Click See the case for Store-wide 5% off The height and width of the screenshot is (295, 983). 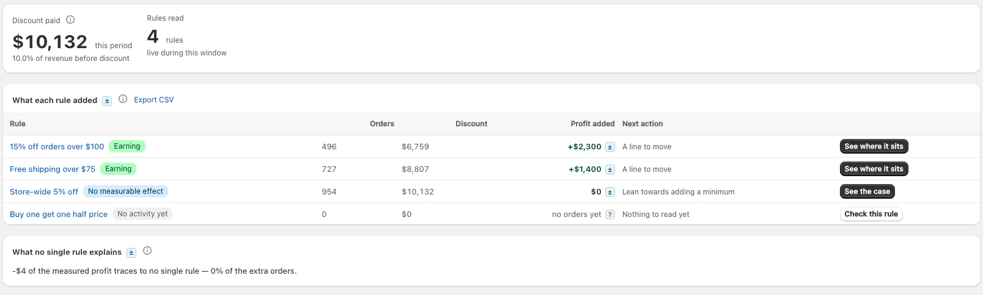point(867,191)
